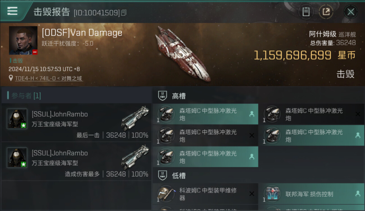Click the ship icon in the final blow row
The height and width of the screenshot is (211, 365).
coord(135,118)
